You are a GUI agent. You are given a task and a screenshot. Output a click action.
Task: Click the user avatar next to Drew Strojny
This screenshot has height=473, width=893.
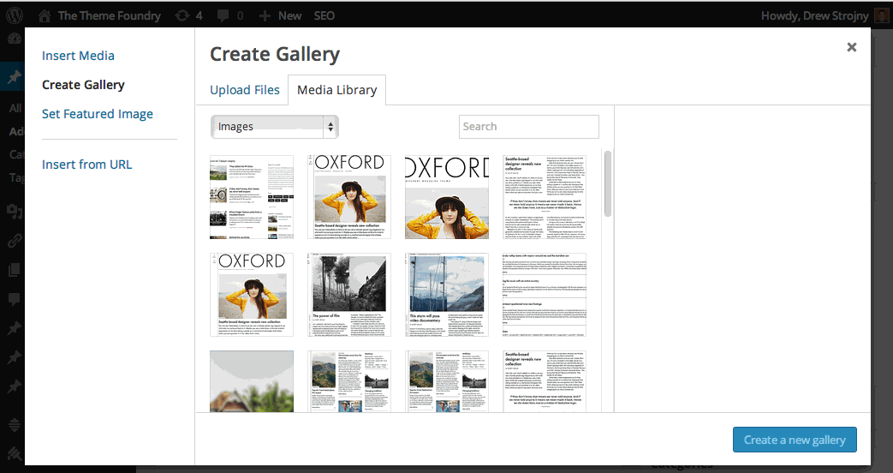882,15
